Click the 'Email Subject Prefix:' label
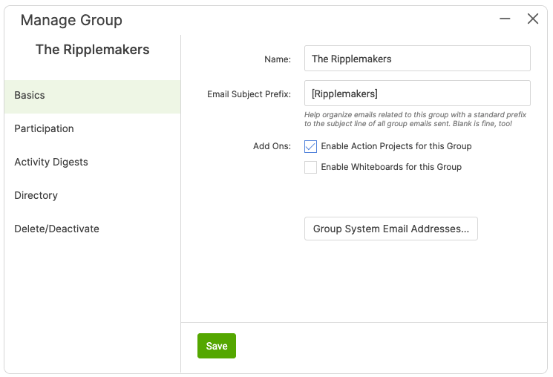 pyautogui.click(x=249, y=94)
